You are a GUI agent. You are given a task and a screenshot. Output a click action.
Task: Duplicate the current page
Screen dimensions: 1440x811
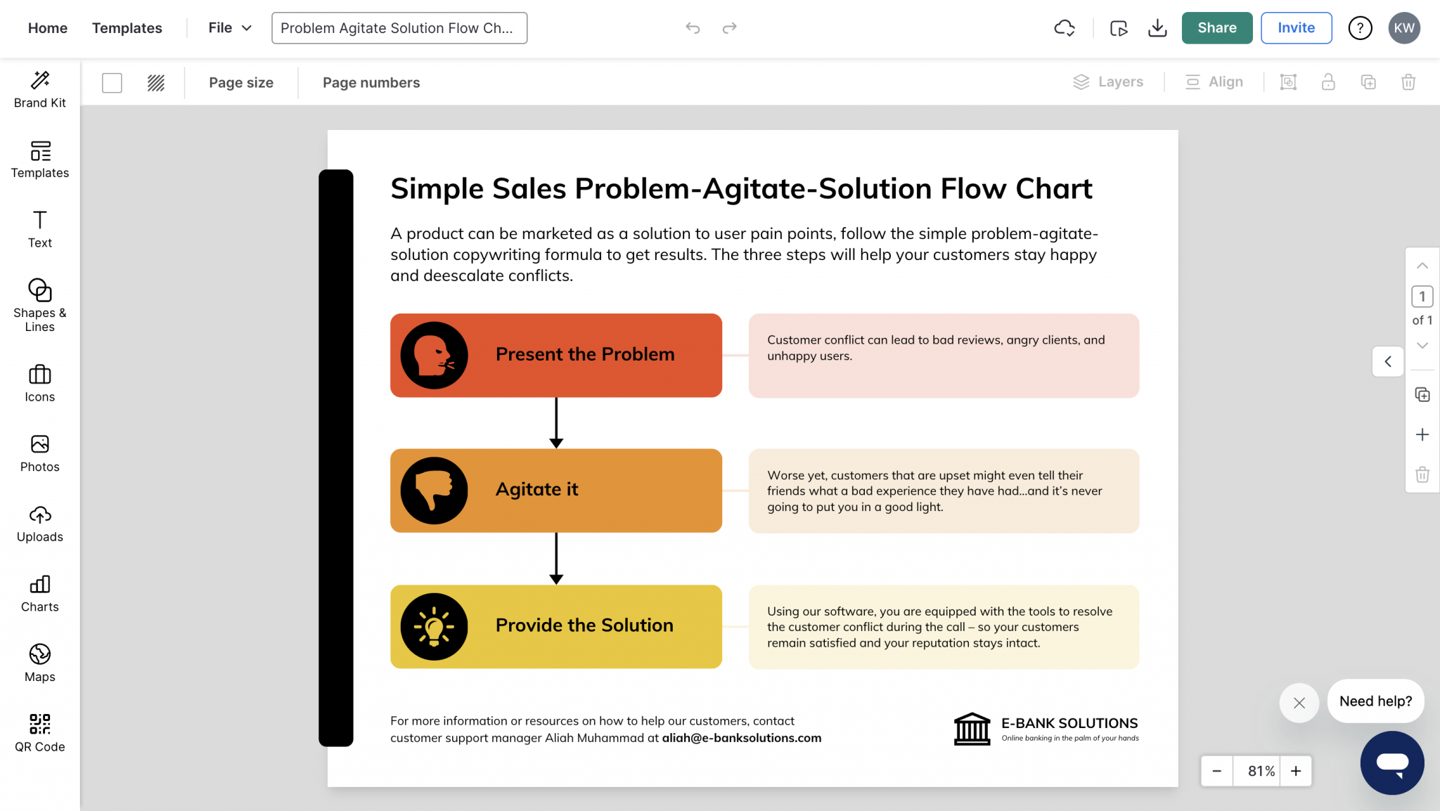pyautogui.click(x=1422, y=394)
